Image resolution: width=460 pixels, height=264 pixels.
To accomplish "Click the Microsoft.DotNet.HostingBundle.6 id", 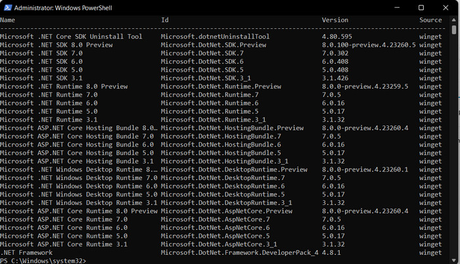I will point(221,144).
